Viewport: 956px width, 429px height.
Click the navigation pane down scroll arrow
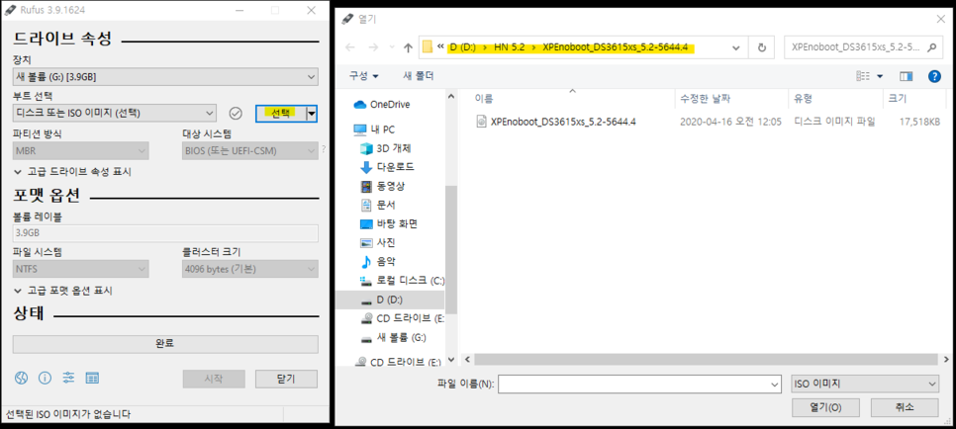pos(451,360)
